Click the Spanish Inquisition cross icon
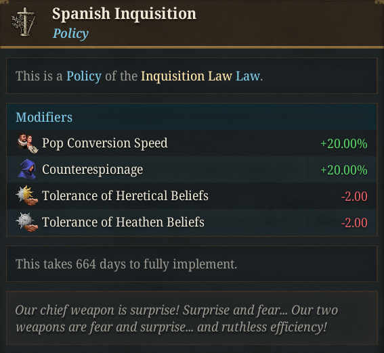 tap(24, 22)
